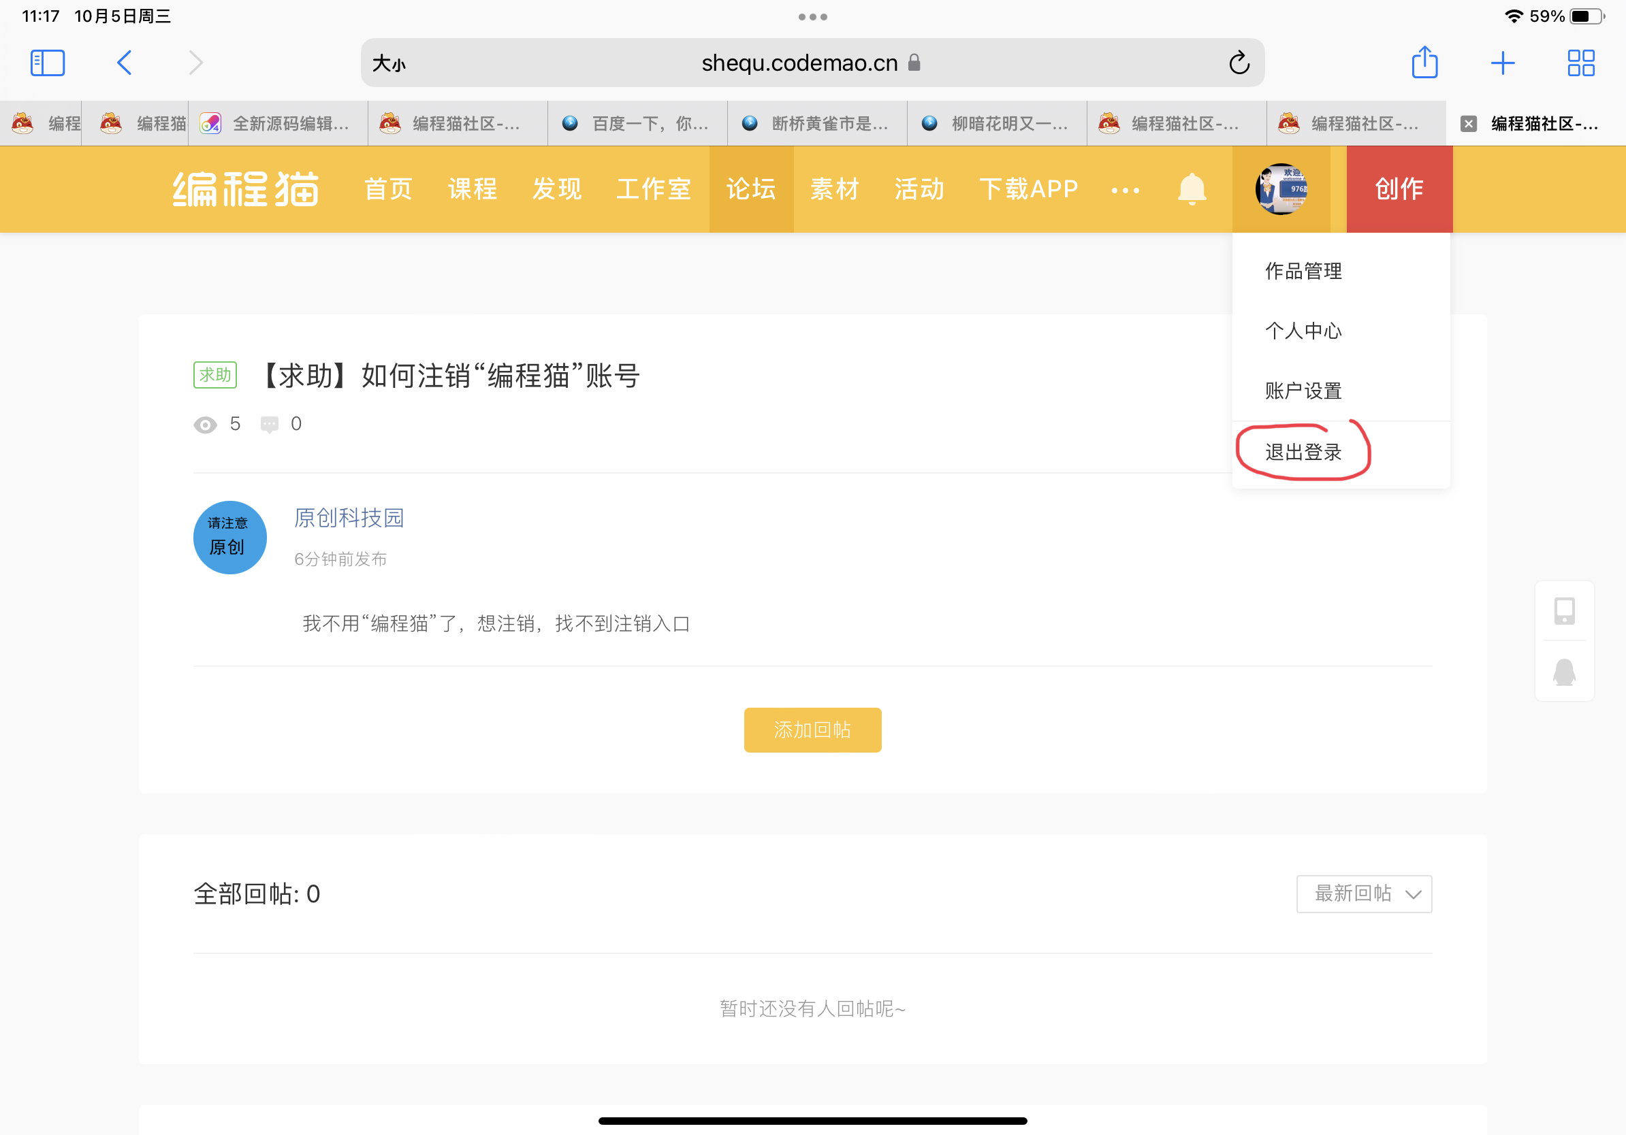1626x1135 pixels.
Task: Go back to the previous page
Action: (124, 63)
